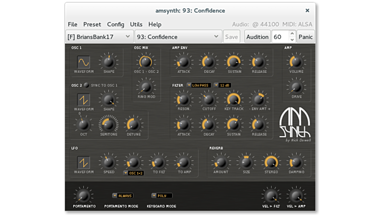Click the Amp Env Decay knob

click(209, 62)
